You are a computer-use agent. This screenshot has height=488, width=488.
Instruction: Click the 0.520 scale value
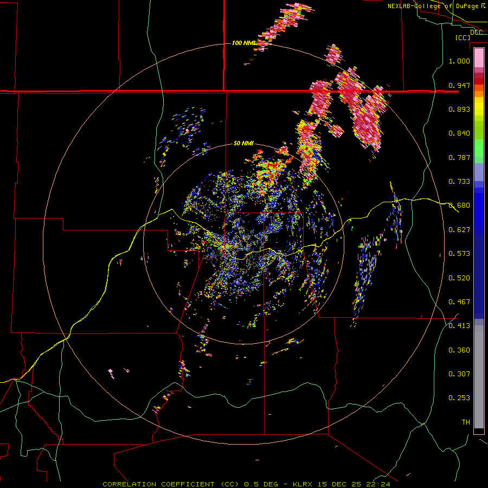(x=459, y=278)
